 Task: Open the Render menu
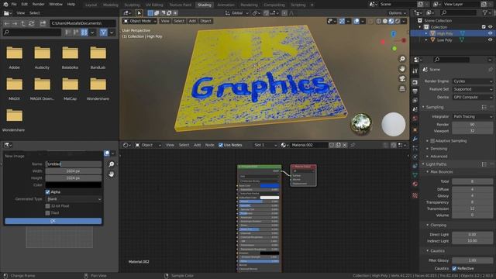[38, 5]
